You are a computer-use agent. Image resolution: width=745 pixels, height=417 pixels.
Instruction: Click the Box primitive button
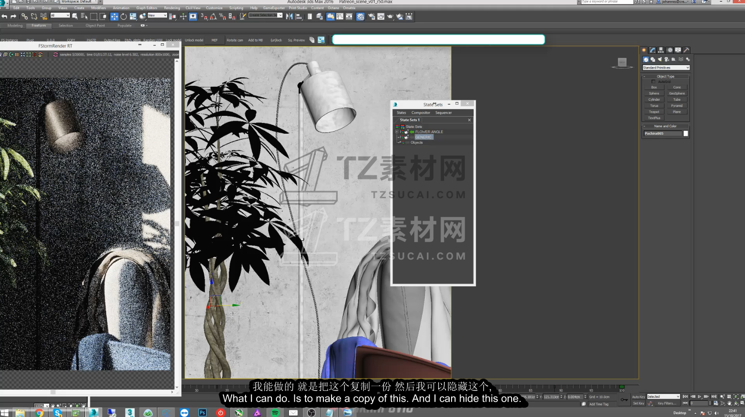(654, 87)
